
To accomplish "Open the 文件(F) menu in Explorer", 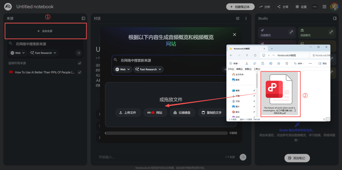I will (x=231, y=69).
